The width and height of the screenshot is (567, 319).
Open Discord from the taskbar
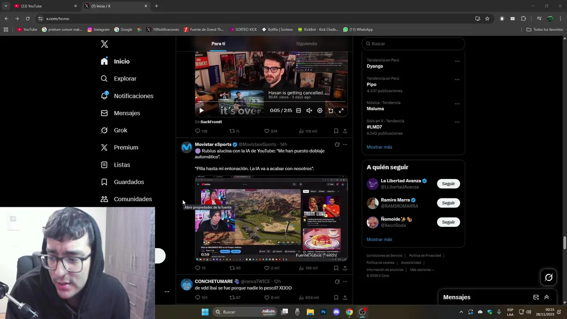[336, 312]
